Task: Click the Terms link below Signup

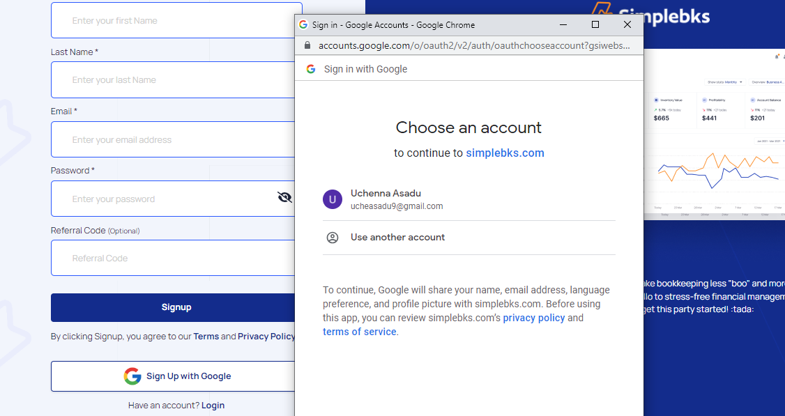Action: [x=206, y=337]
